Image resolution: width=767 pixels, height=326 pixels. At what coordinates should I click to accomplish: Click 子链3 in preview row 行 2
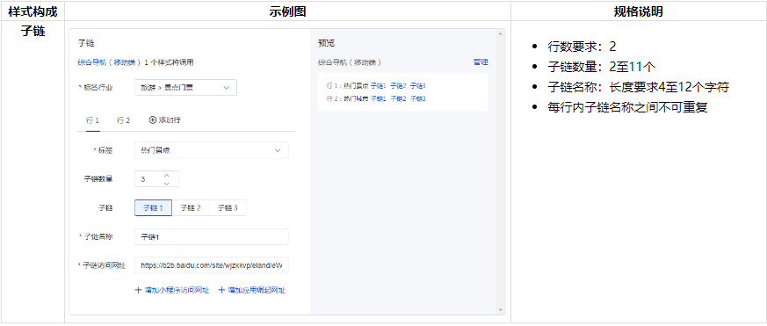[417, 98]
